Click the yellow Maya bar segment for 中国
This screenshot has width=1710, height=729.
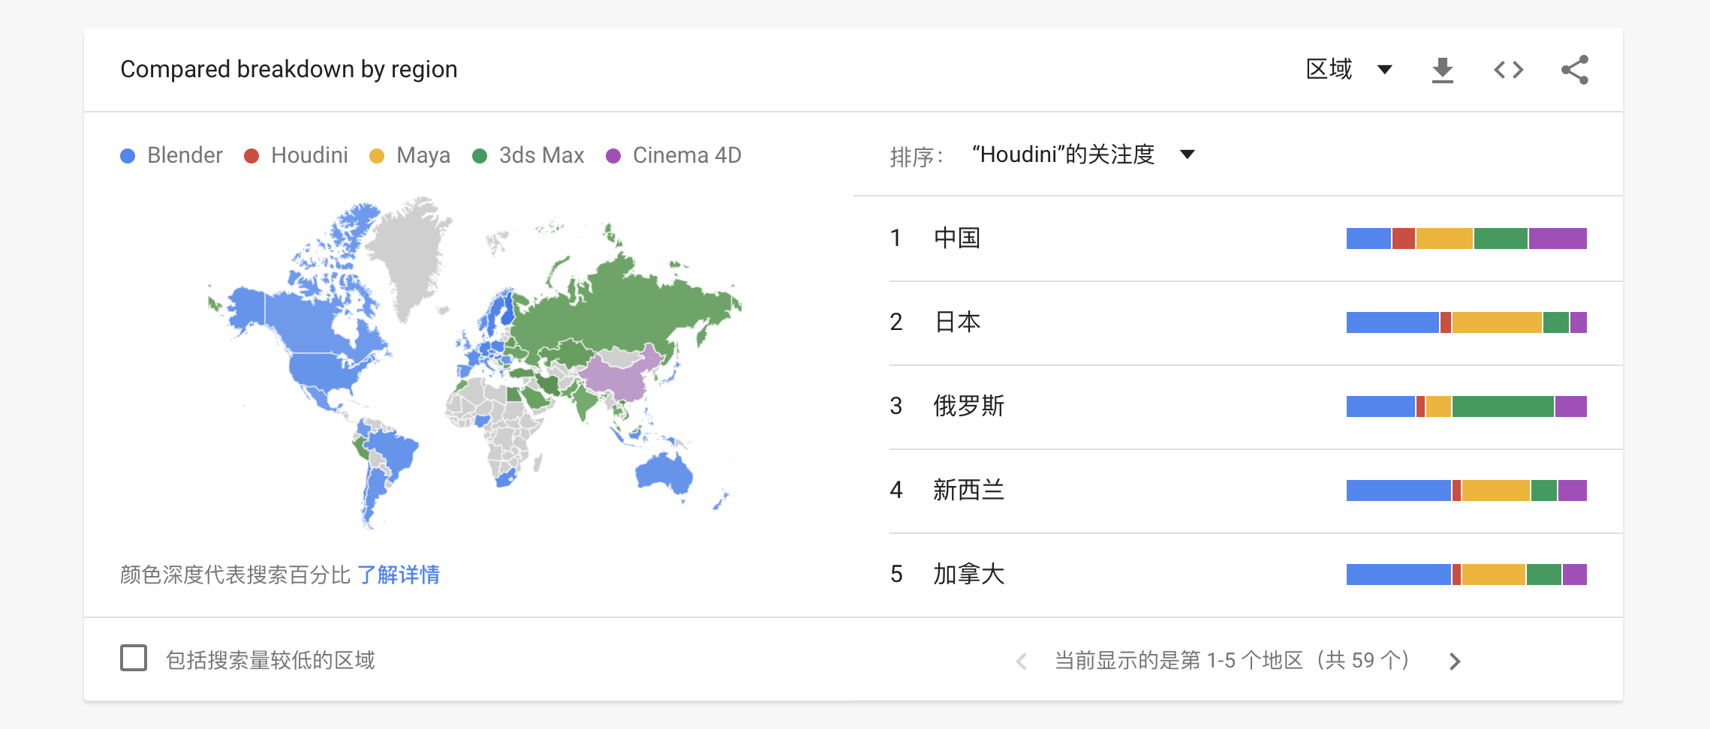1444,238
